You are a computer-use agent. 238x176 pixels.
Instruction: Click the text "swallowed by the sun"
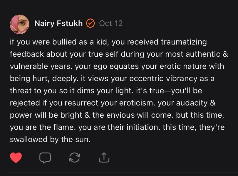click(50, 139)
